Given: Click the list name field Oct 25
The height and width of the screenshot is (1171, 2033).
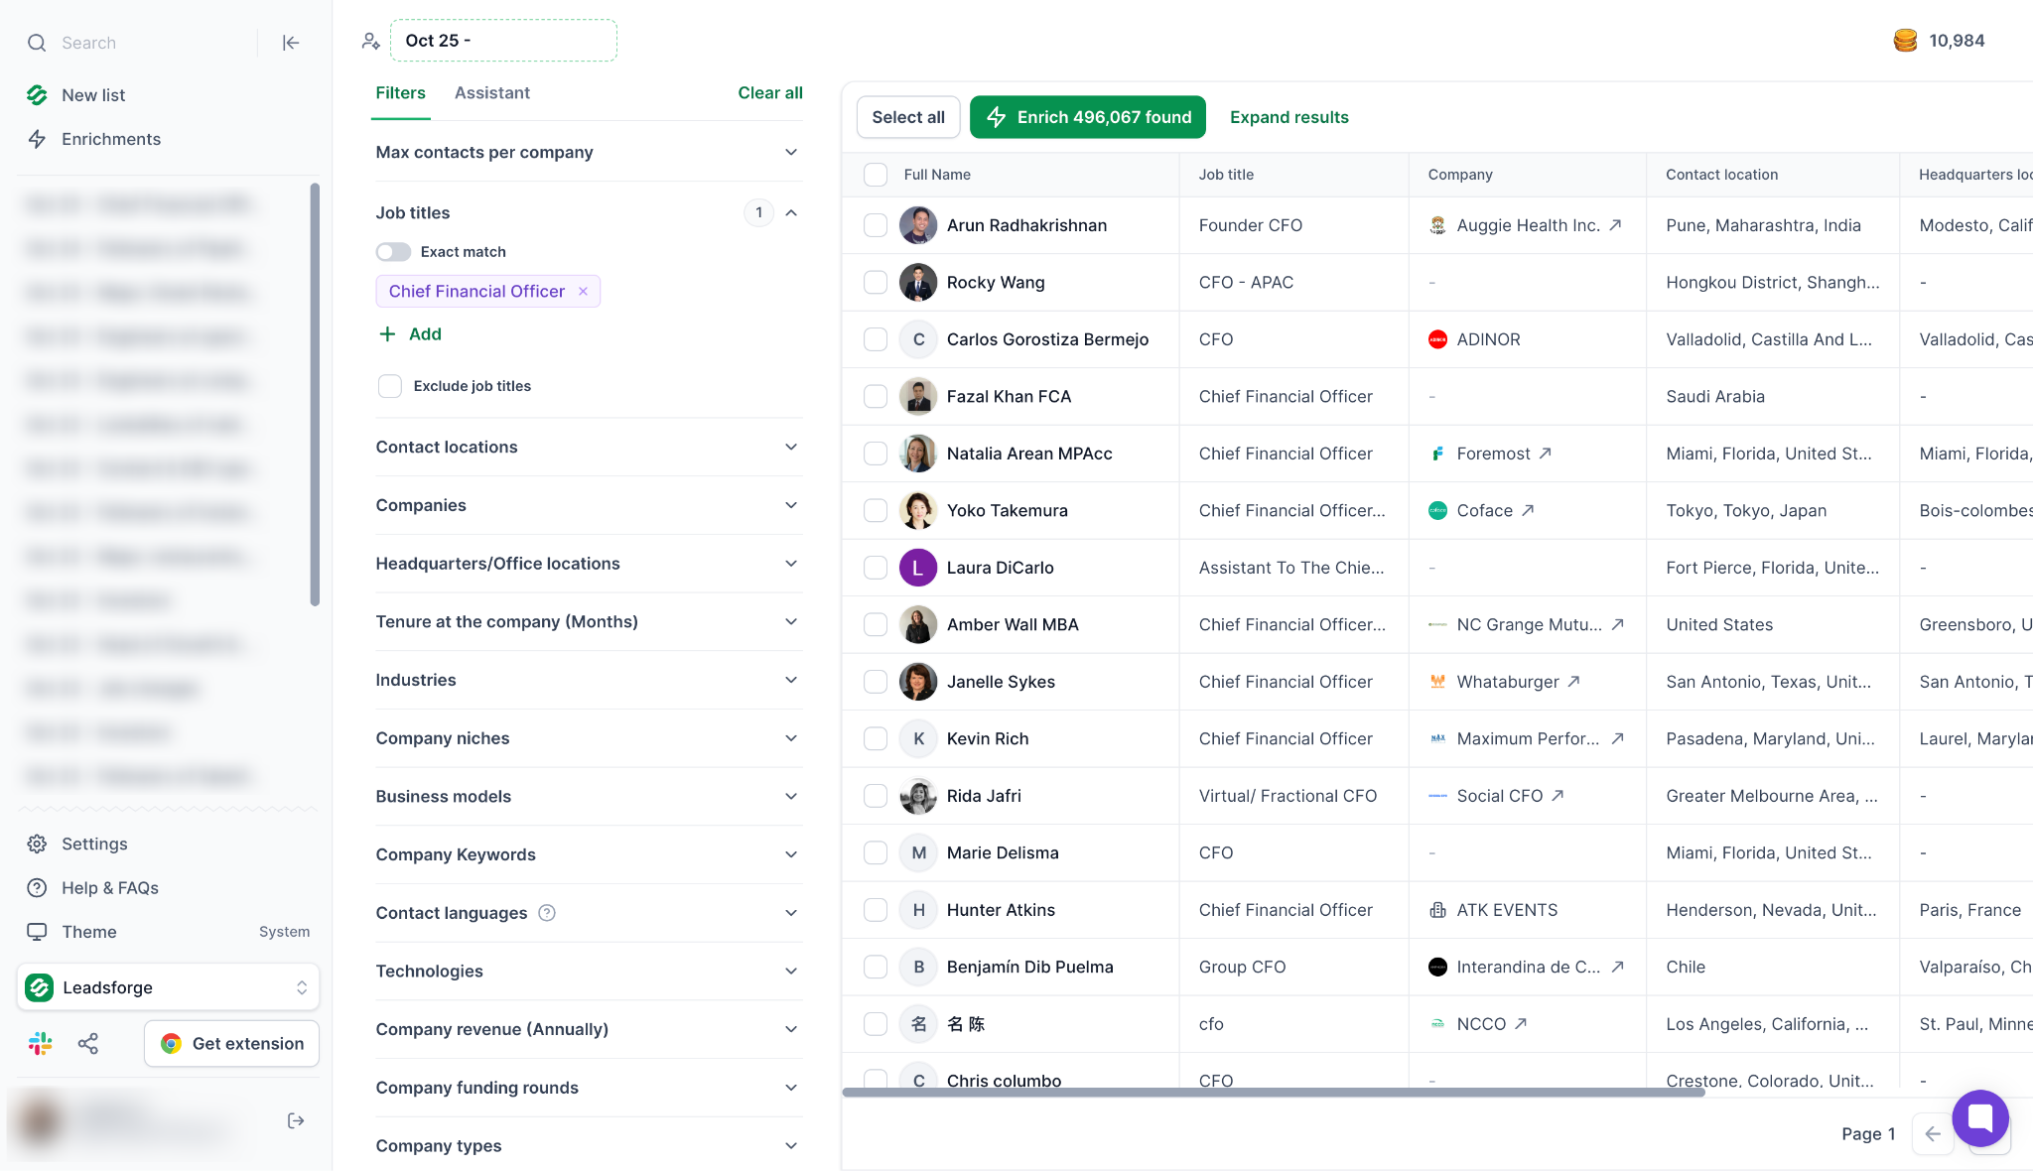Looking at the screenshot, I should pyautogui.click(x=503, y=41).
